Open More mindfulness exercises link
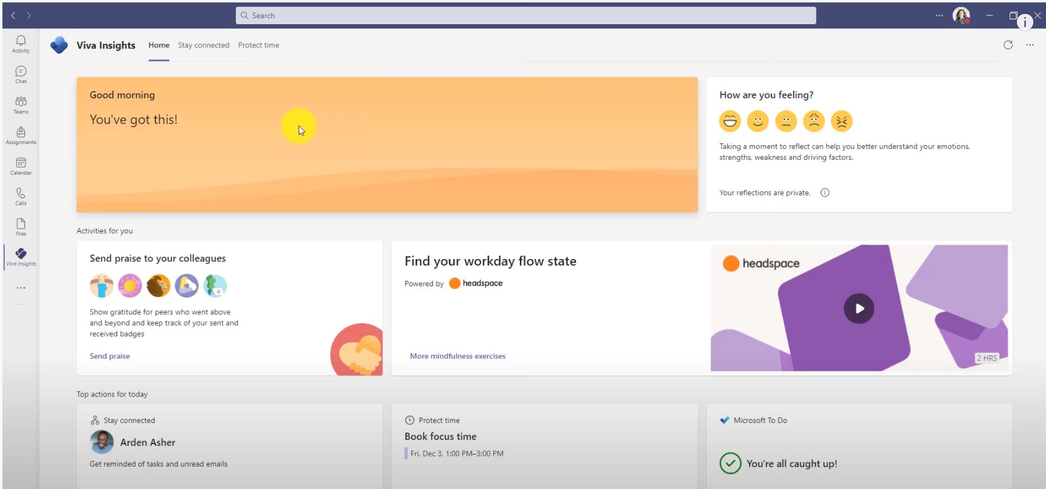This screenshot has height=489, width=1046. pyautogui.click(x=458, y=356)
